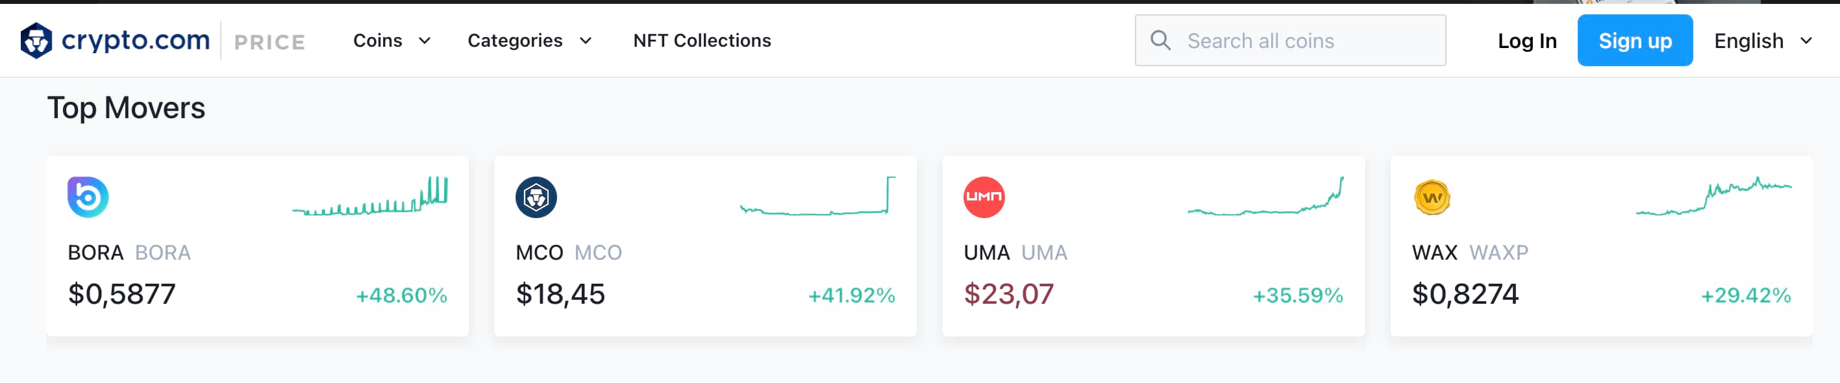Click the Sign up button

pos(1635,41)
